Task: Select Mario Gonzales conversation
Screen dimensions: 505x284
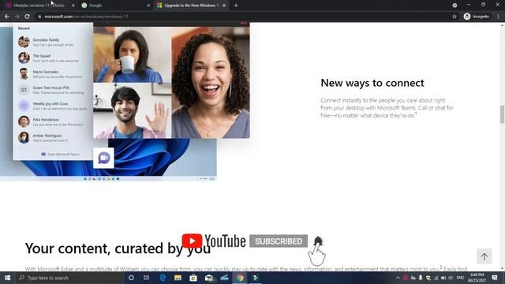Action: click(53, 74)
